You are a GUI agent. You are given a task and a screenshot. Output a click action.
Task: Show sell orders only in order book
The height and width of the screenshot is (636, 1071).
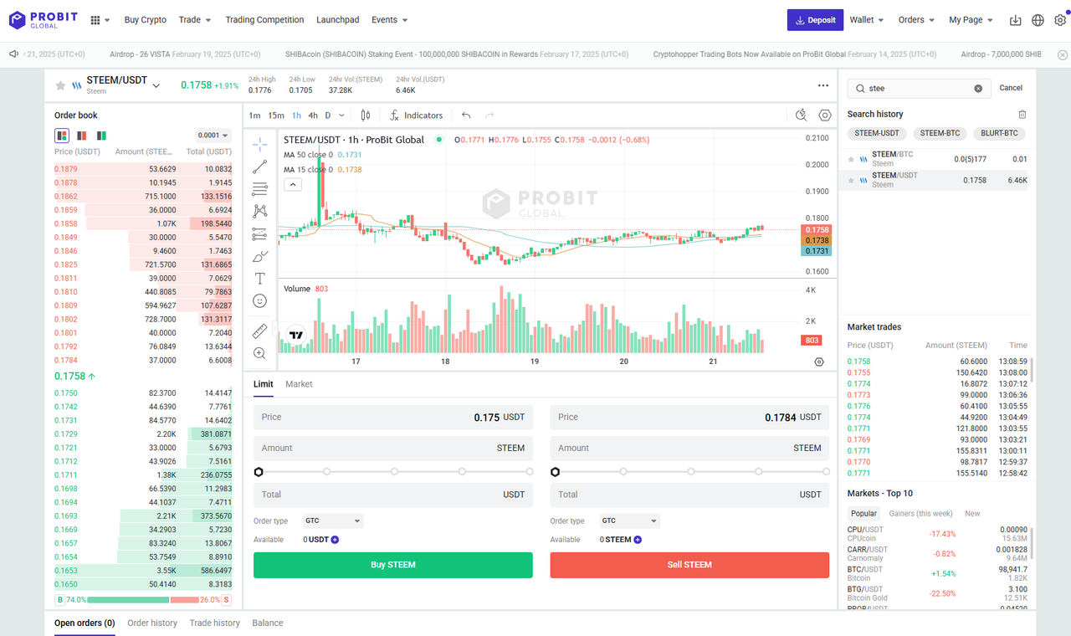coord(82,136)
